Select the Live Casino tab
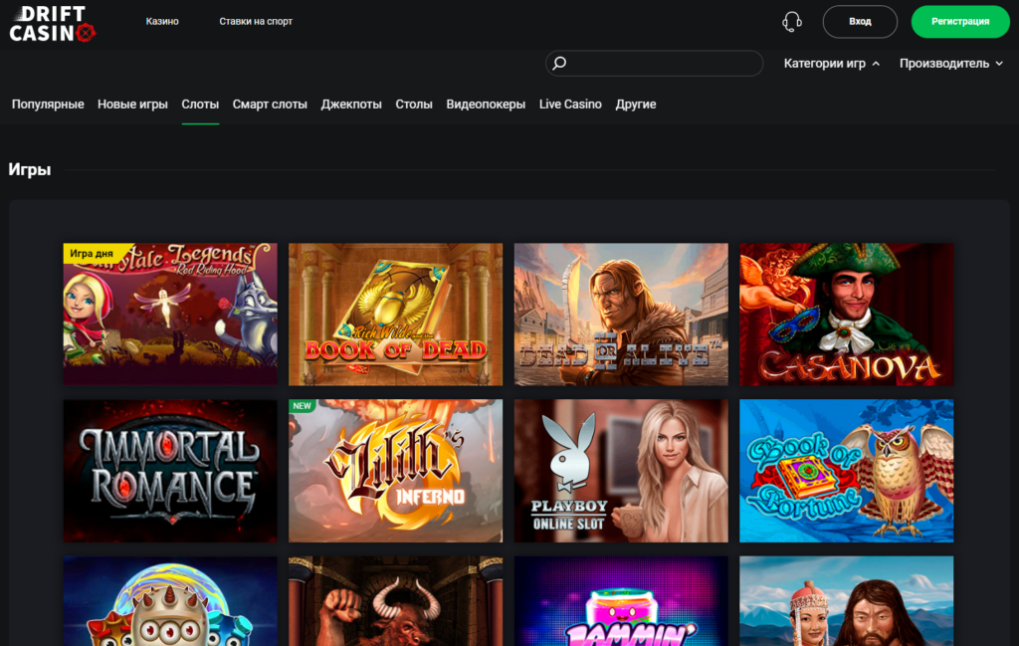 pos(570,105)
